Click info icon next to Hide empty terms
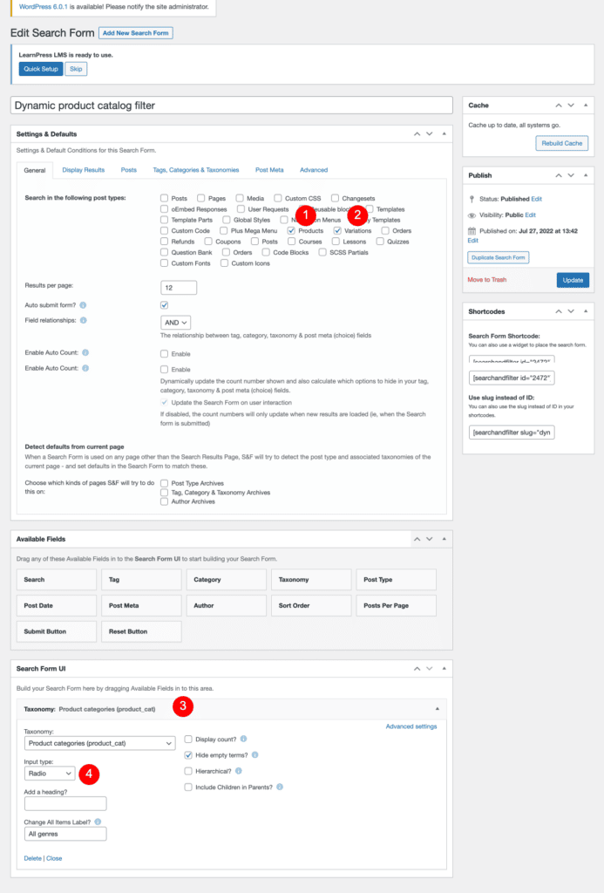This screenshot has height=893, width=604. tap(254, 754)
